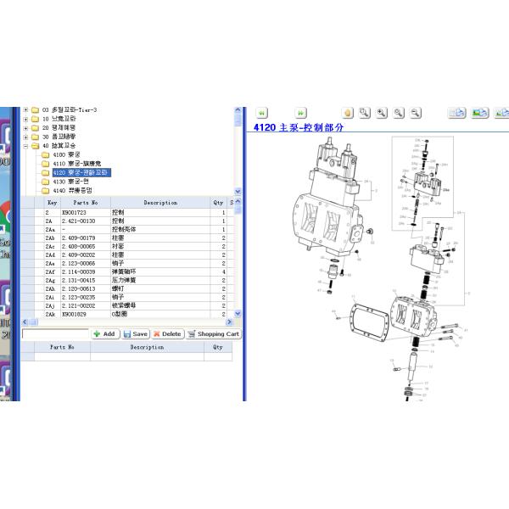Click the Parts No column header
Screen dimensions: 509x509
point(85,203)
